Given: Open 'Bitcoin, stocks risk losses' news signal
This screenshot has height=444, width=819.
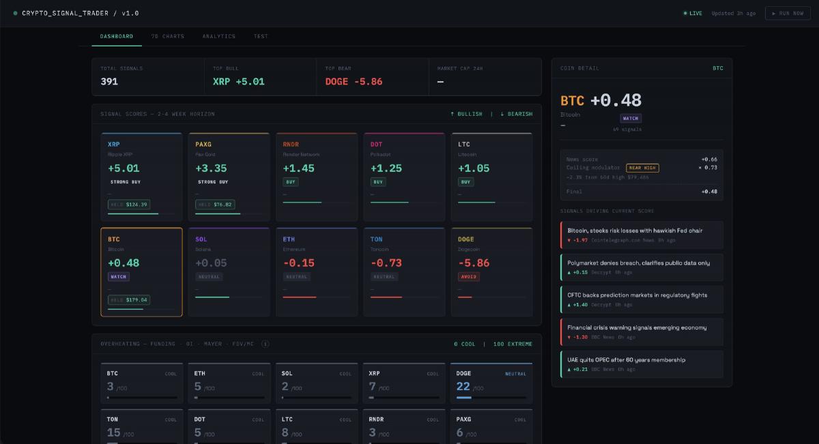Looking at the screenshot, I should pos(642,235).
